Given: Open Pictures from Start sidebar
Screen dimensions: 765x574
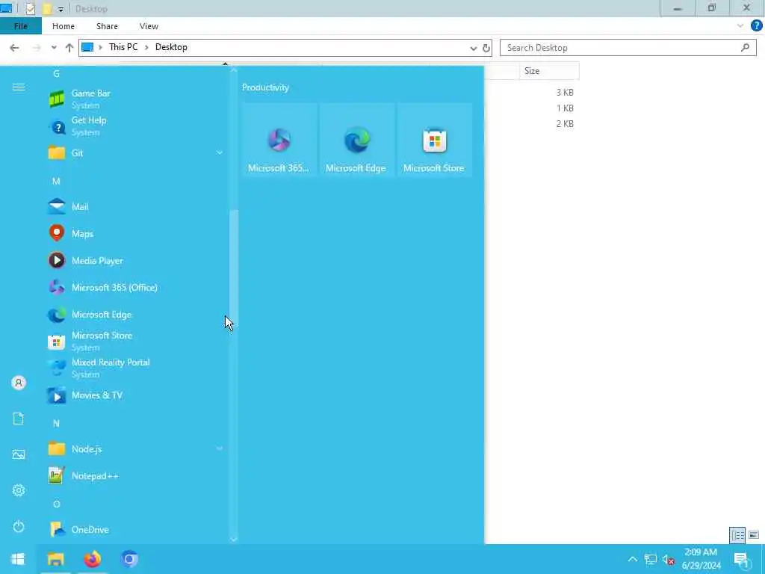Looking at the screenshot, I should point(19,454).
